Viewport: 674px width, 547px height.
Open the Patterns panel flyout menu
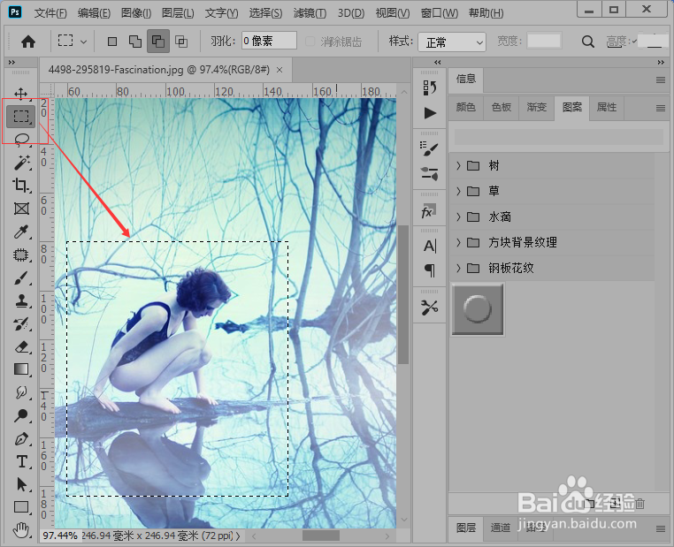click(661, 108)
